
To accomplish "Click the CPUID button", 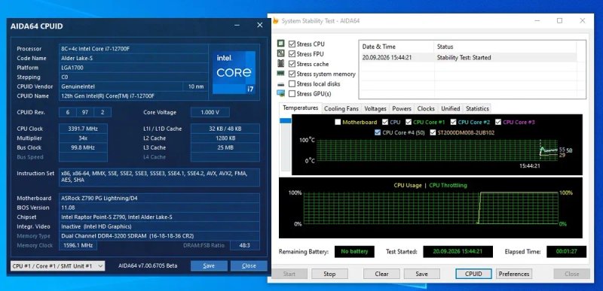I will [x=473, y=274].
